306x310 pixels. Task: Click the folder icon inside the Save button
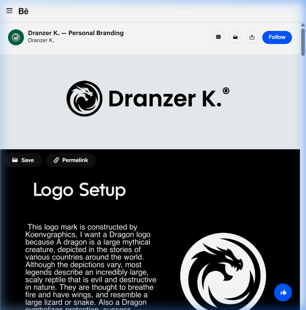click(x=15, y=160)
